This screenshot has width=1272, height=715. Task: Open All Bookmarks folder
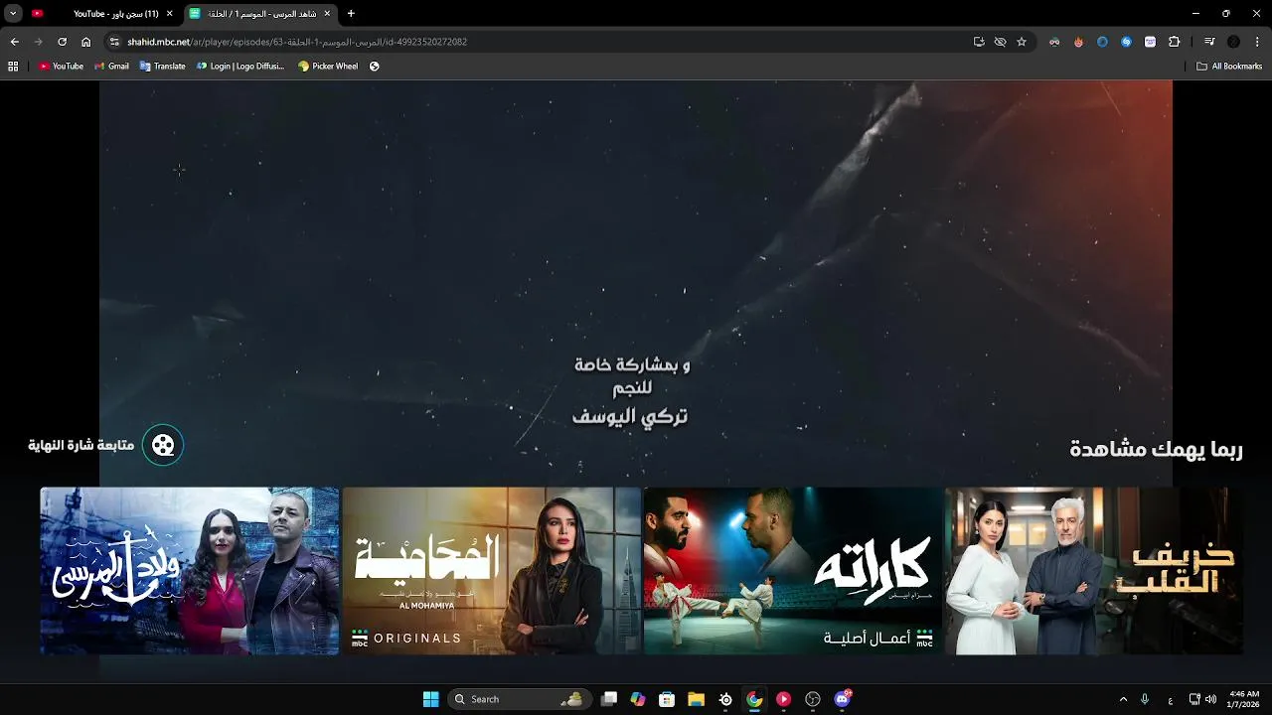pyautogui.click(x=1229, y=67)
